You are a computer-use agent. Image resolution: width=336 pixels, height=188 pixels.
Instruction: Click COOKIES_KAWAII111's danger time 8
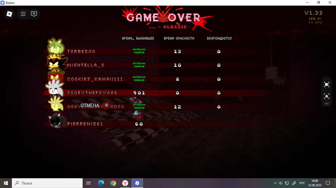(177, 79)
